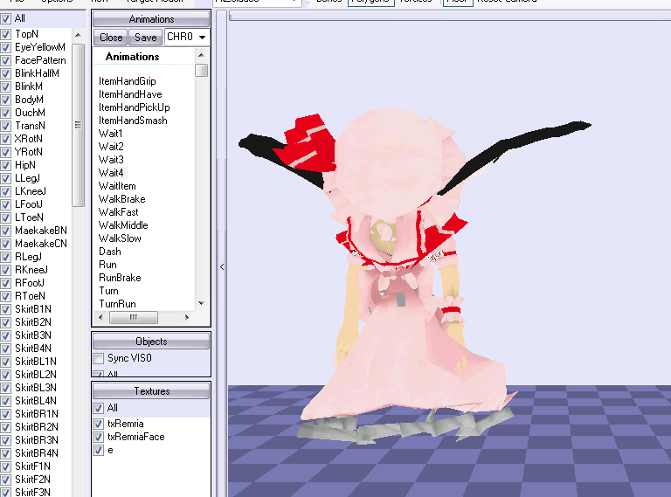This screenshot has width=671, height=497.
Task: Uncheck the TopN bone
Action: 5,34
